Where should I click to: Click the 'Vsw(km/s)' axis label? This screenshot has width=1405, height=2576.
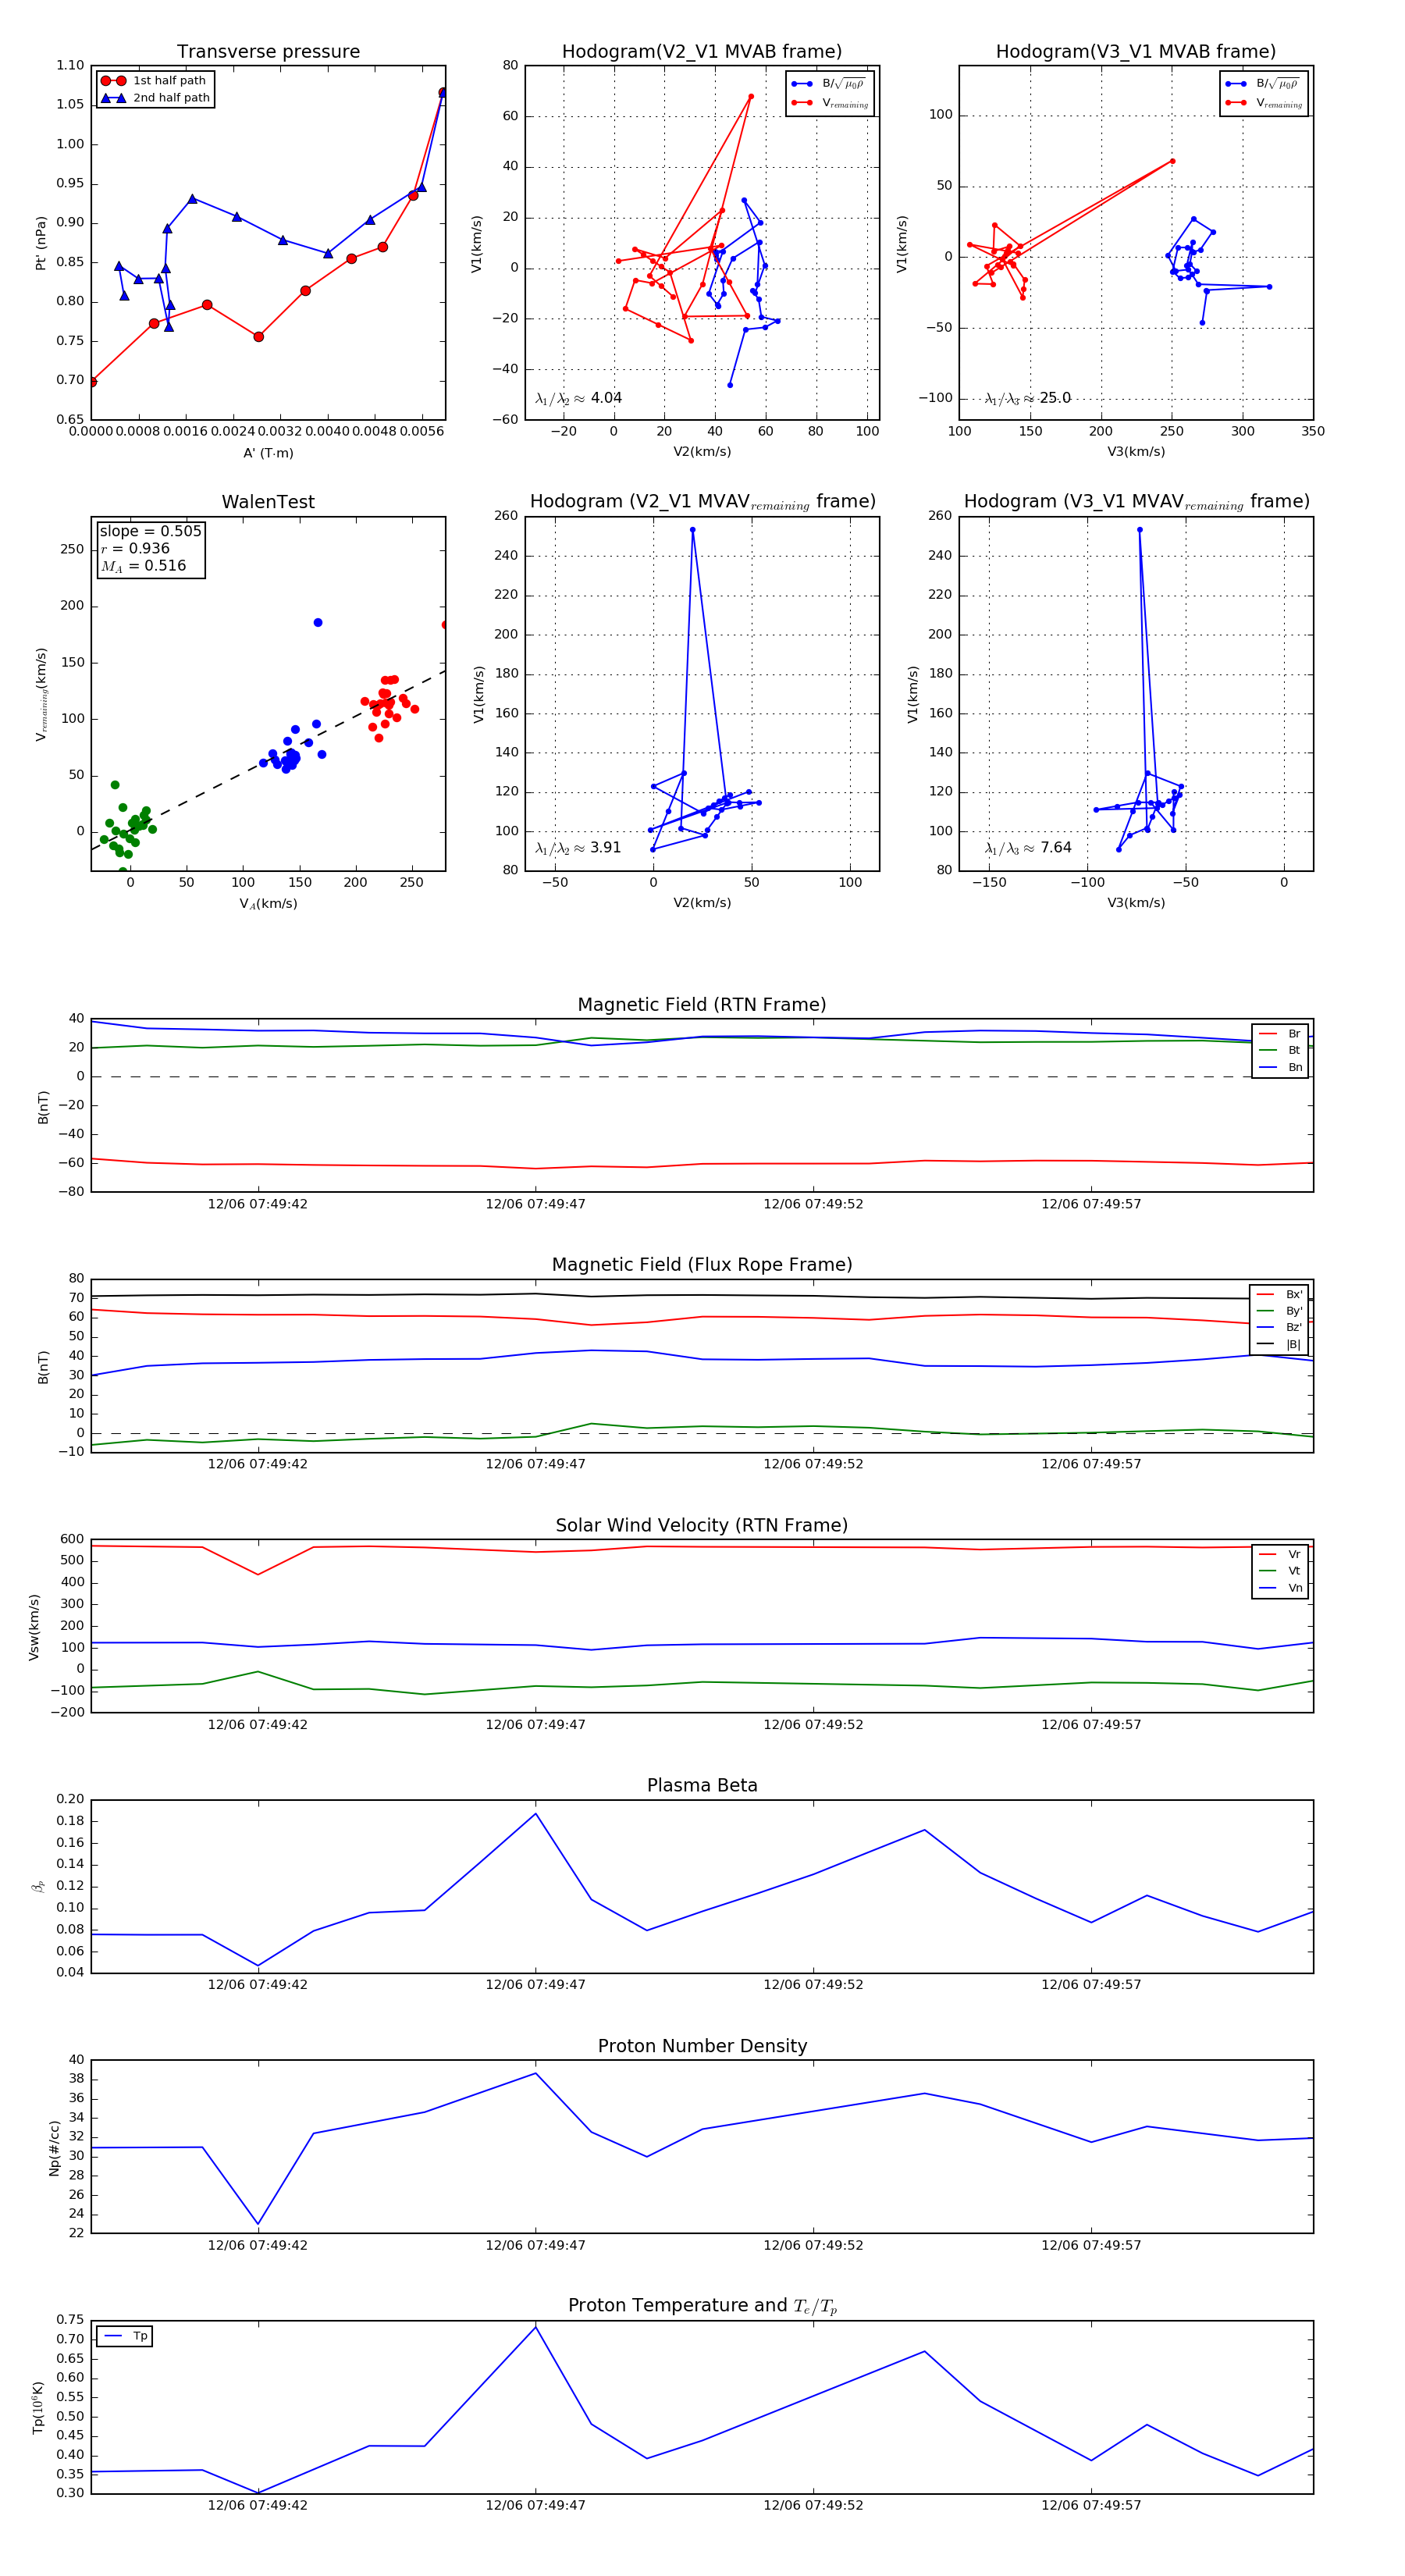(x=34, y=1626)
